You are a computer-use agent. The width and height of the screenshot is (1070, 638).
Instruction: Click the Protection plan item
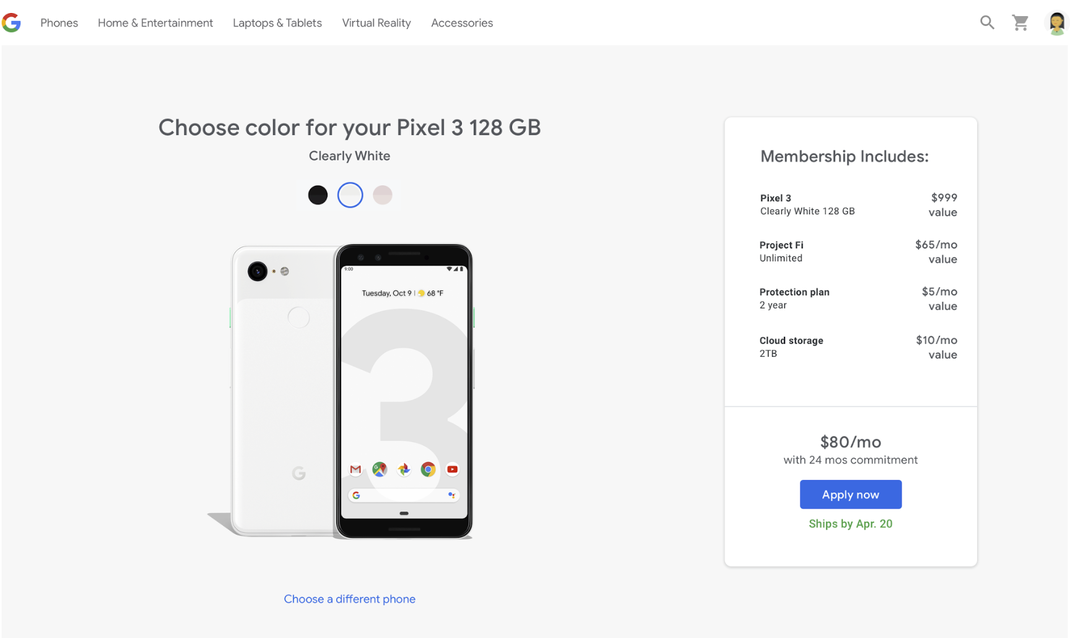click(x=794, y=299)
